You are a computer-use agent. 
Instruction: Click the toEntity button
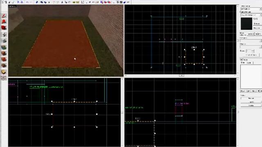pos(258,34)
